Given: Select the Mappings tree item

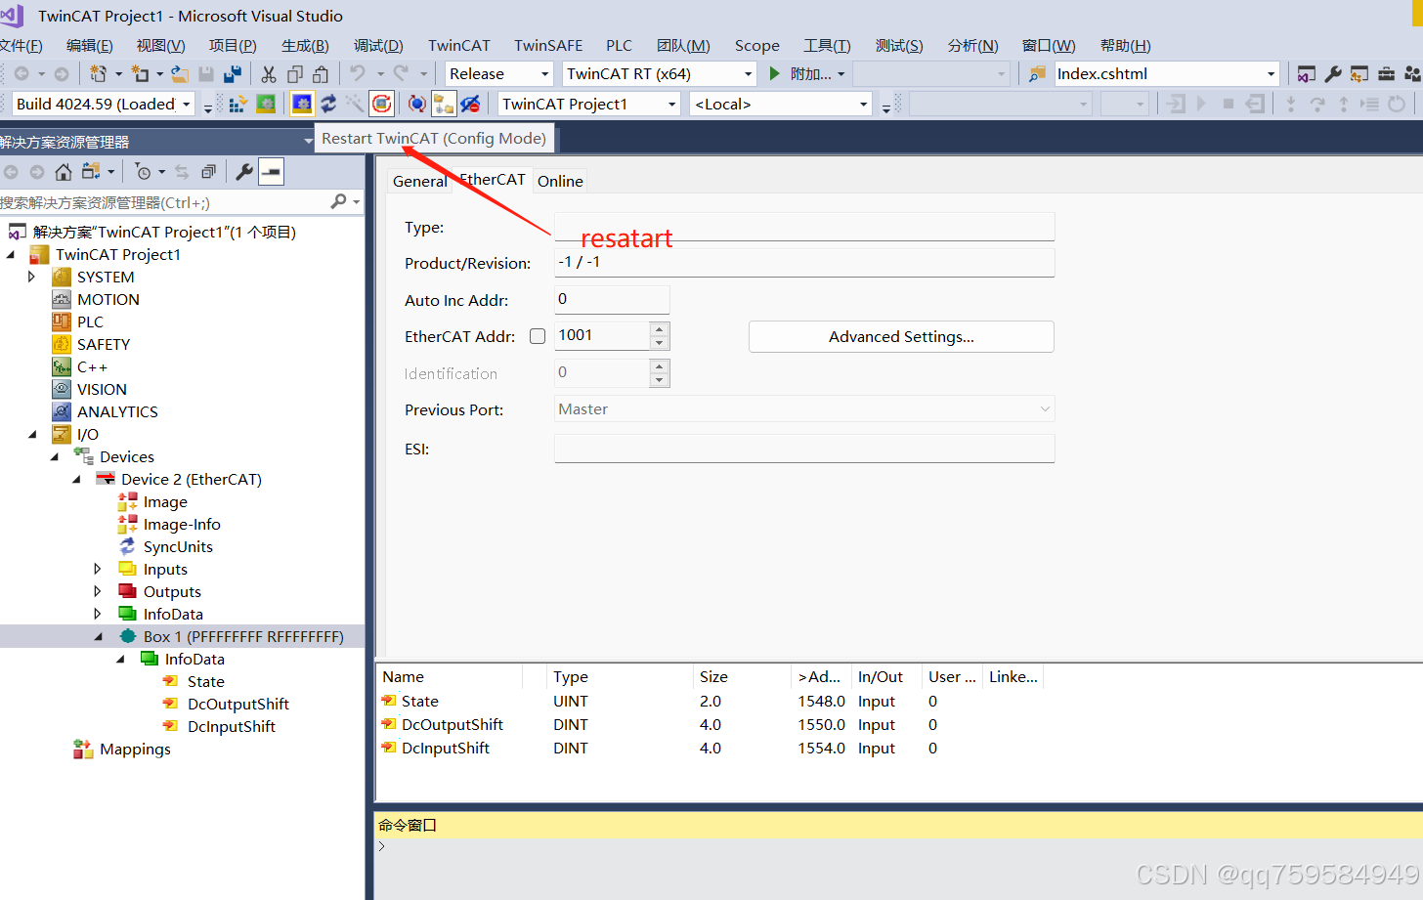Looking at the screenshot, I should coord(135,749).
